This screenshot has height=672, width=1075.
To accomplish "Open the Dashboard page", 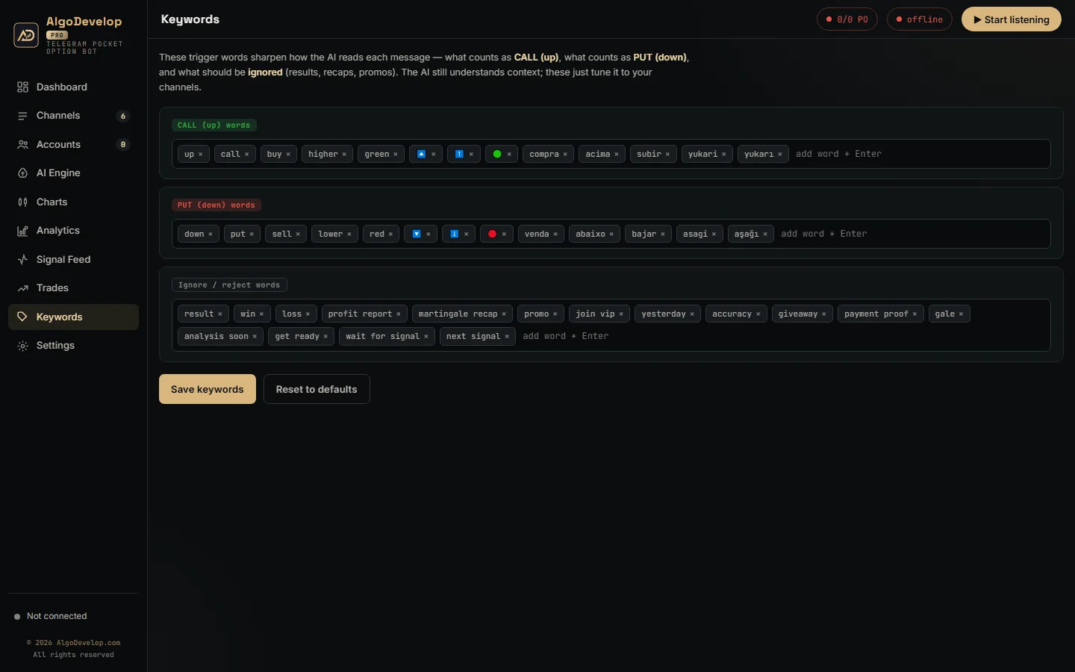I will click(73, 87).
